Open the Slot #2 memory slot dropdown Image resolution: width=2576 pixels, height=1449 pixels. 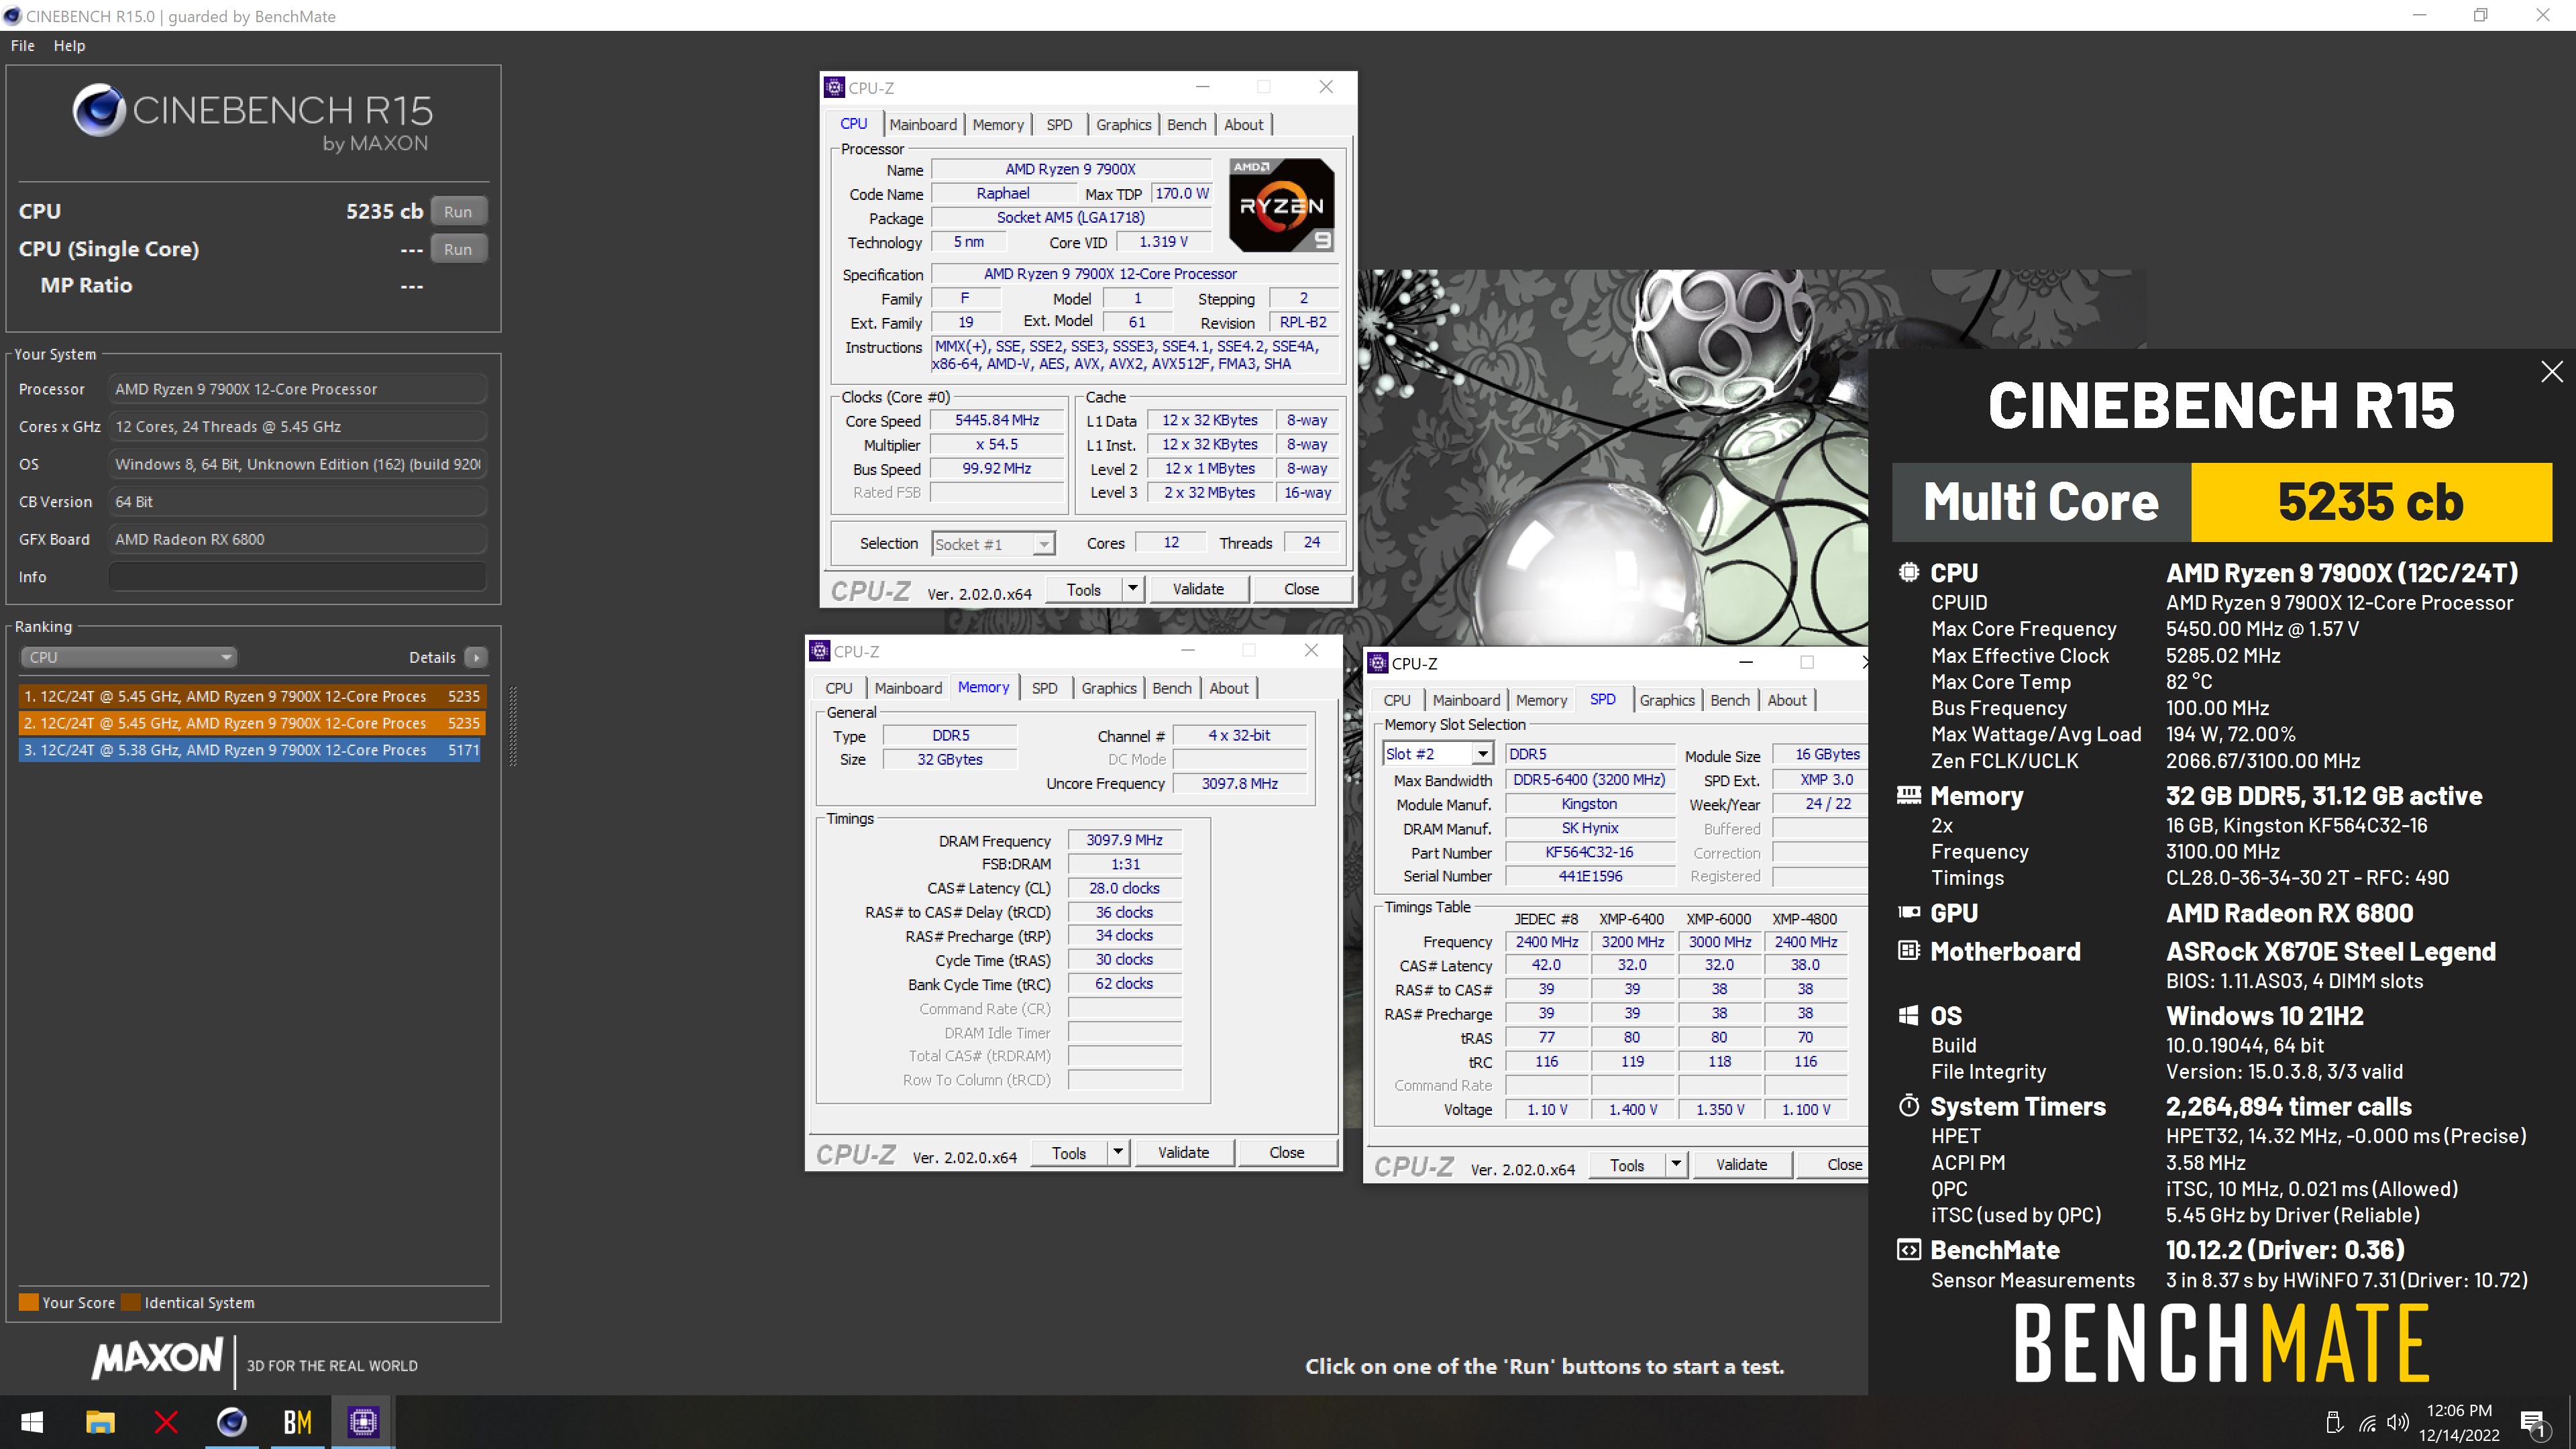coord(1438,754)
